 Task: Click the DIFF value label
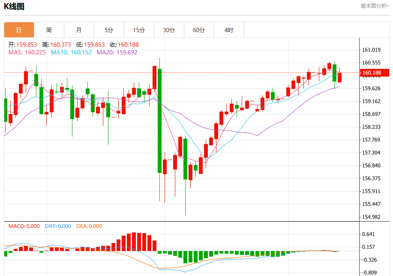(x=58, y=226)
